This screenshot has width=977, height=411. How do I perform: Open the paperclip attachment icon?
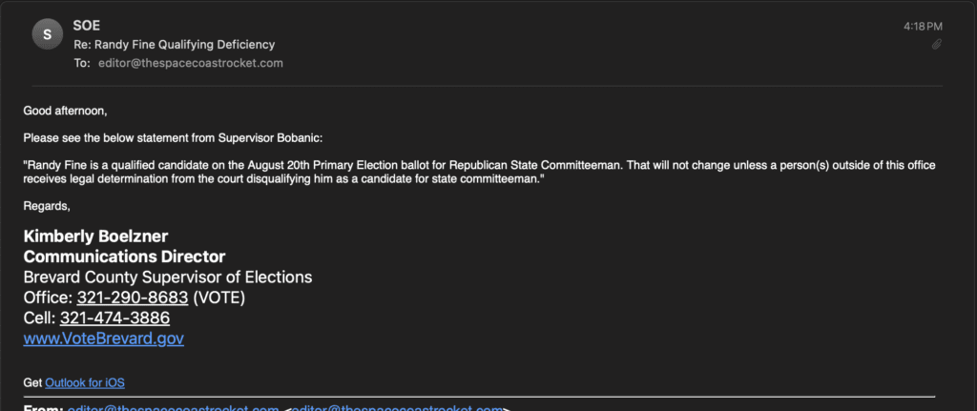tap(936, 45)
